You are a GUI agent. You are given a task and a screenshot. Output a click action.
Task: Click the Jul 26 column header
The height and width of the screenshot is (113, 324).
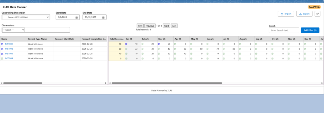pyautogui.click(x=230, y=39)
